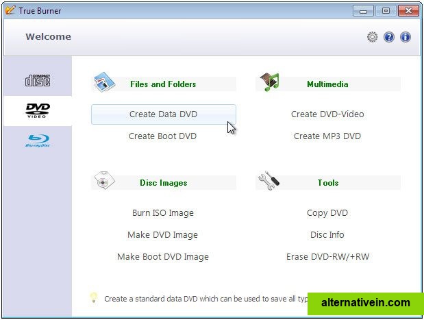Show about info via the blue i icon
Viewport: 424px width, 320px height.
pyautogui.click(x=406, y=37)
